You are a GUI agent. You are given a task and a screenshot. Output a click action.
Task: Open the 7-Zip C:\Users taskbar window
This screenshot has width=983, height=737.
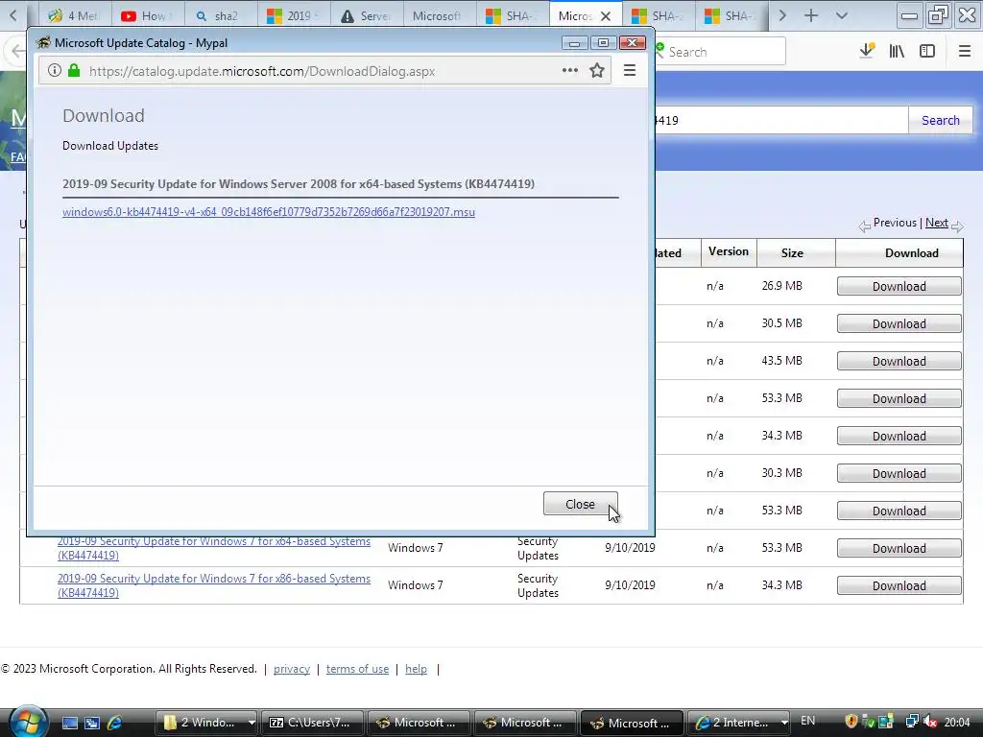(314, 723)
